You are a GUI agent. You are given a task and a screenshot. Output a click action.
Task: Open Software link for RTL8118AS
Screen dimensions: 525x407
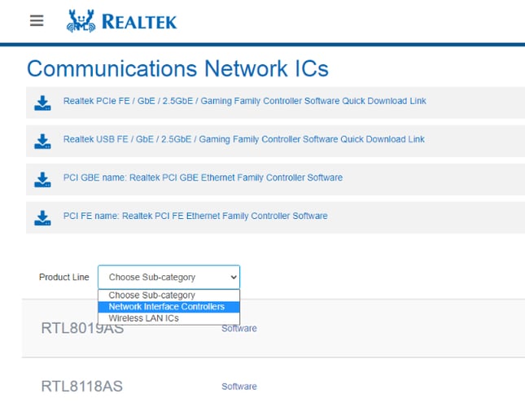239,387
